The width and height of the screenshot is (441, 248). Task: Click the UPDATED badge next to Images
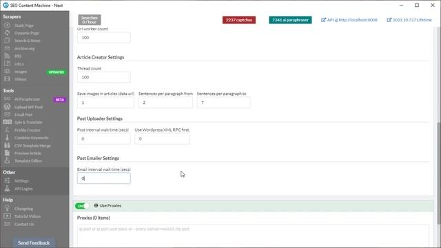[57, 72]
